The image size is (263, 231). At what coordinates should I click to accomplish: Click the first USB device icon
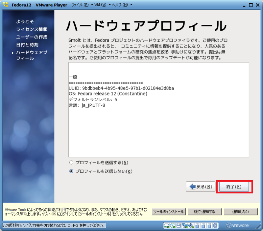197,226
